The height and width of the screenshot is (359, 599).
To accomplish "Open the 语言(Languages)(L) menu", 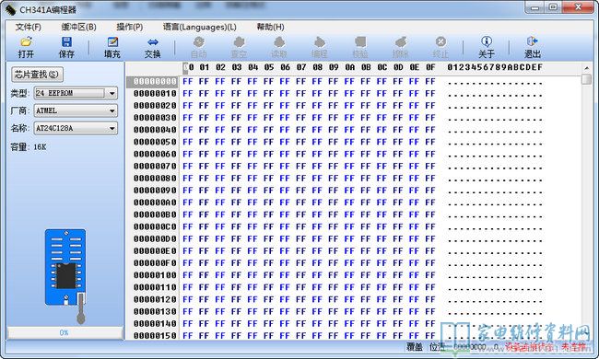I will [x=200, y=27].
